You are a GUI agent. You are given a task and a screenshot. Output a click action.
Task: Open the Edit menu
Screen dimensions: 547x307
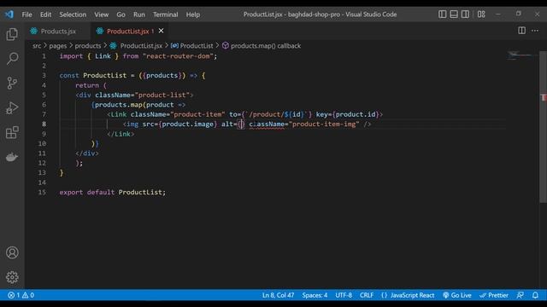point(45,14)
